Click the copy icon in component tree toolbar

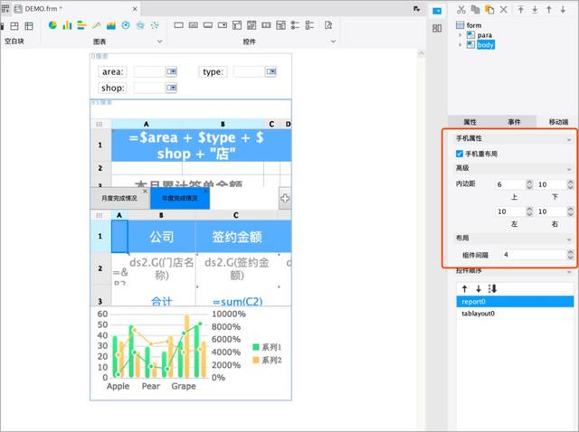tap(476, 10)
